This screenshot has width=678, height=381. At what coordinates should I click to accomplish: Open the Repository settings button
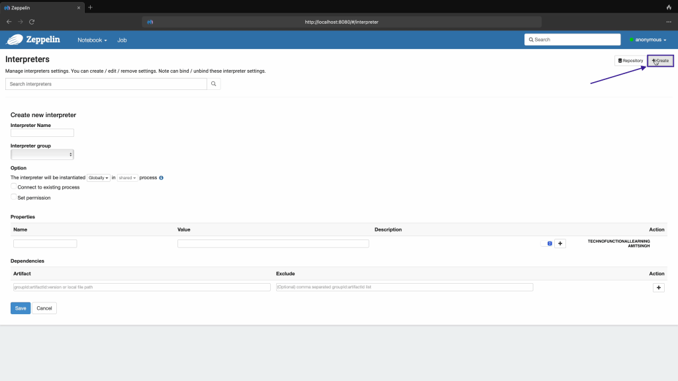pos(630,61)
